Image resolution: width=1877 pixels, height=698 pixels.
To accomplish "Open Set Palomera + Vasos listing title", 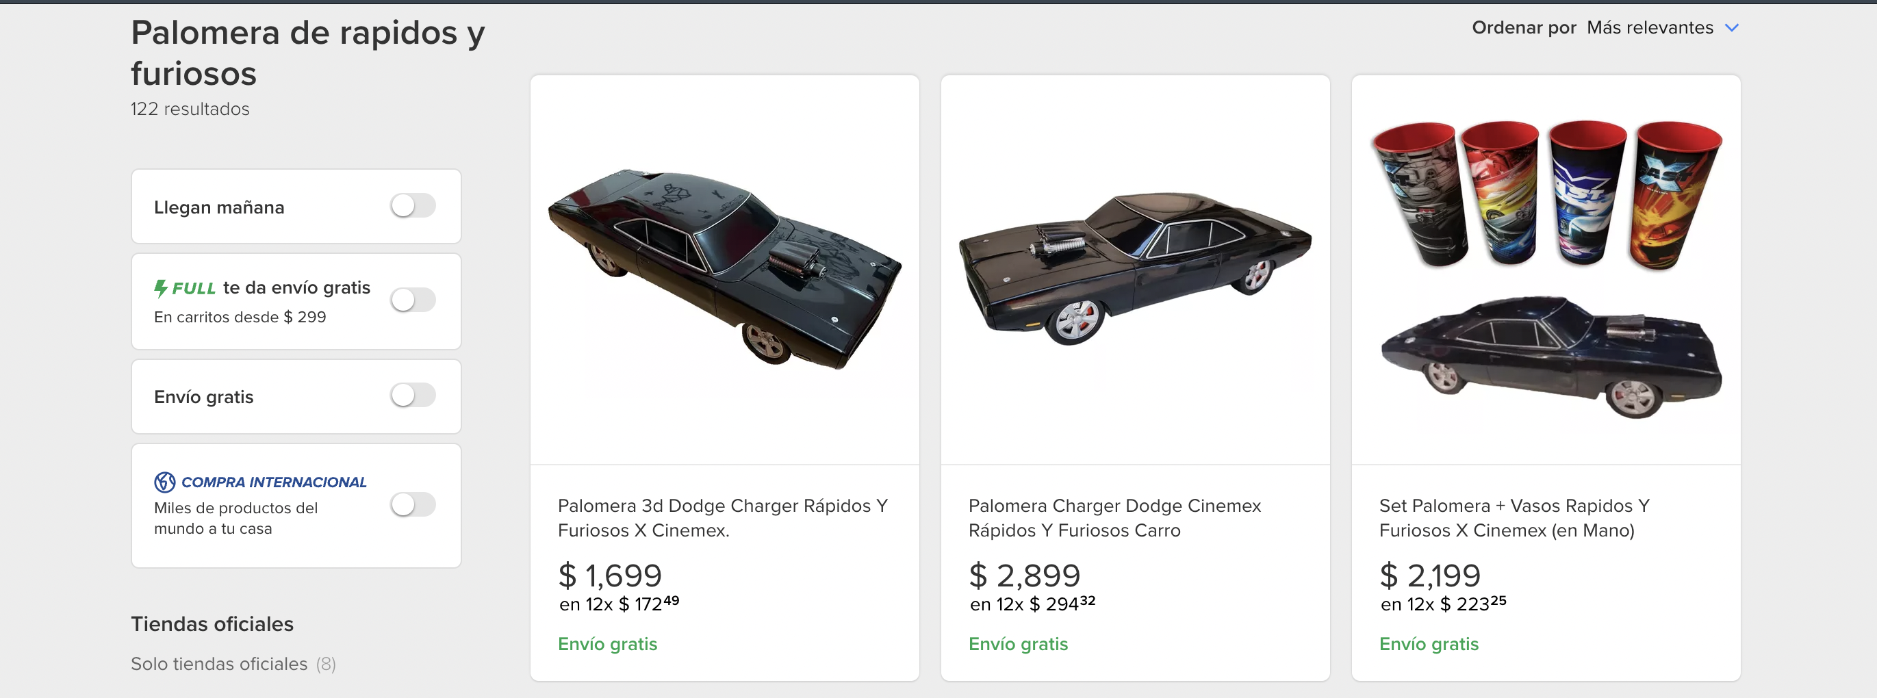I will pos(1514,517).
